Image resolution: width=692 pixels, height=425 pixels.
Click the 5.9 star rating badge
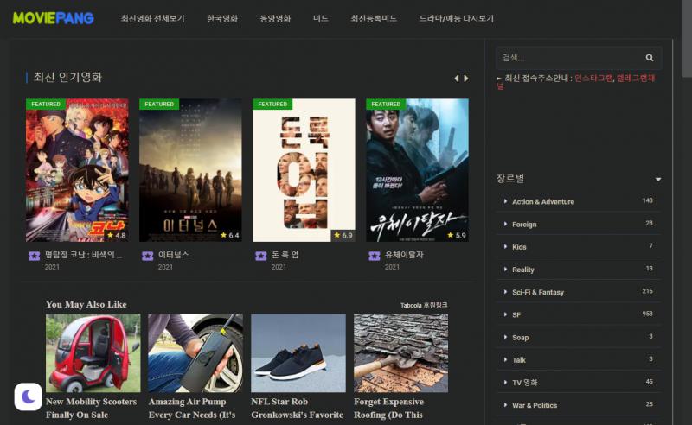coord(457,236)
